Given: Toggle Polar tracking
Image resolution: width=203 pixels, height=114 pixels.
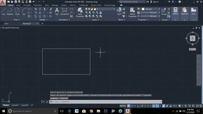Looking at the screenshot, I should [x=142, y=106].
